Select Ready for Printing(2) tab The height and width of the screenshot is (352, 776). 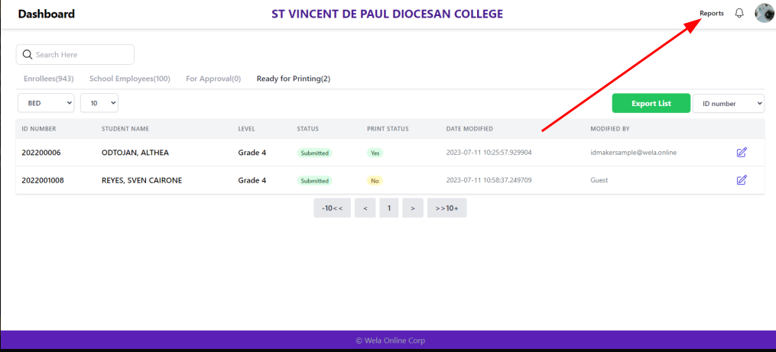coord(294,79)
